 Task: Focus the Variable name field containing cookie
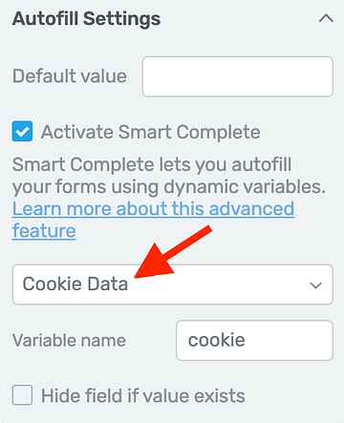click(254, 340)
